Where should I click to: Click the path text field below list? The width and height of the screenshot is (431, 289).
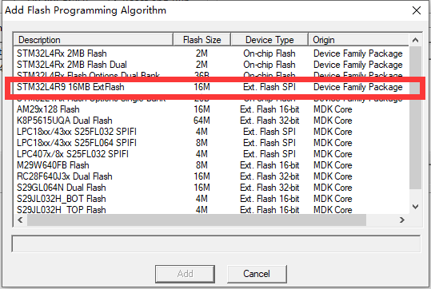(216, 243)
